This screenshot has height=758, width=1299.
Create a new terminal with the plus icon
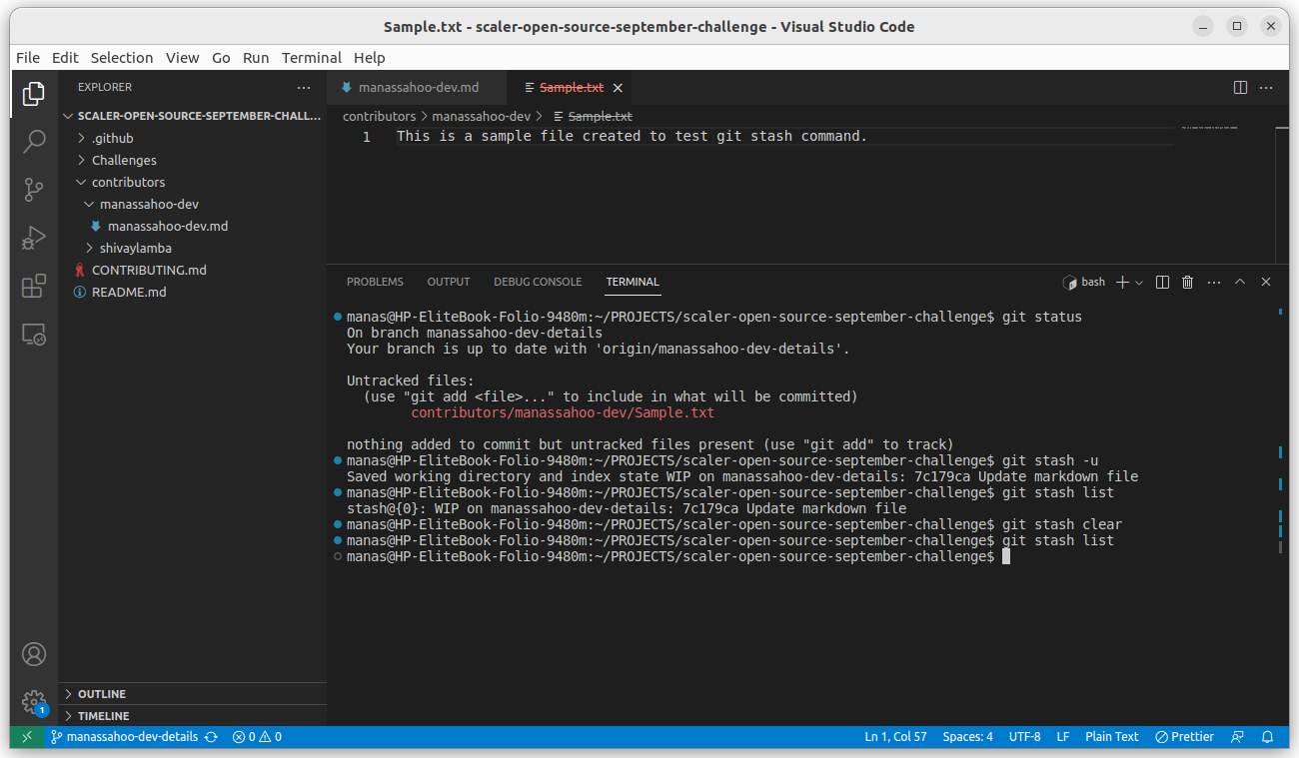1120,282
